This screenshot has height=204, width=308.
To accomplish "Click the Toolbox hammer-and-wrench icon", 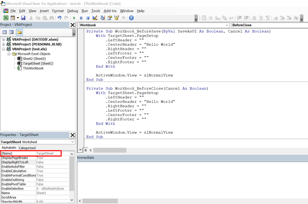I will (x=123, y=18).
